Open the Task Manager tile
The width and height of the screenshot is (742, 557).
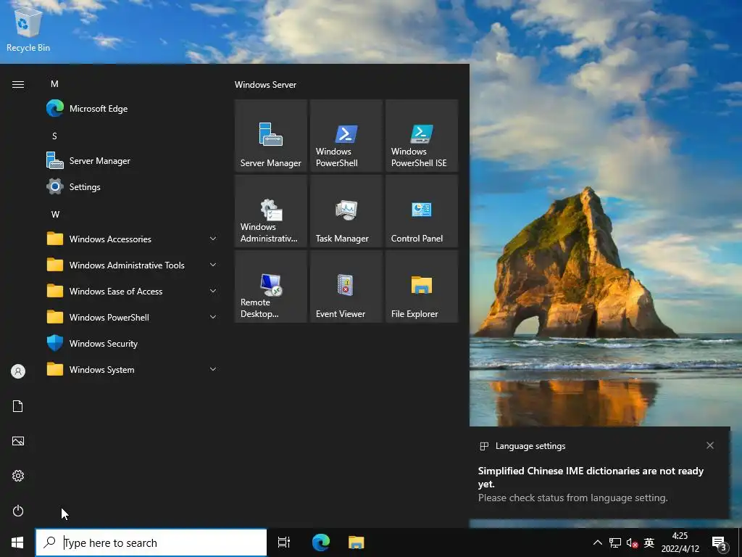(x=346, y=211)
